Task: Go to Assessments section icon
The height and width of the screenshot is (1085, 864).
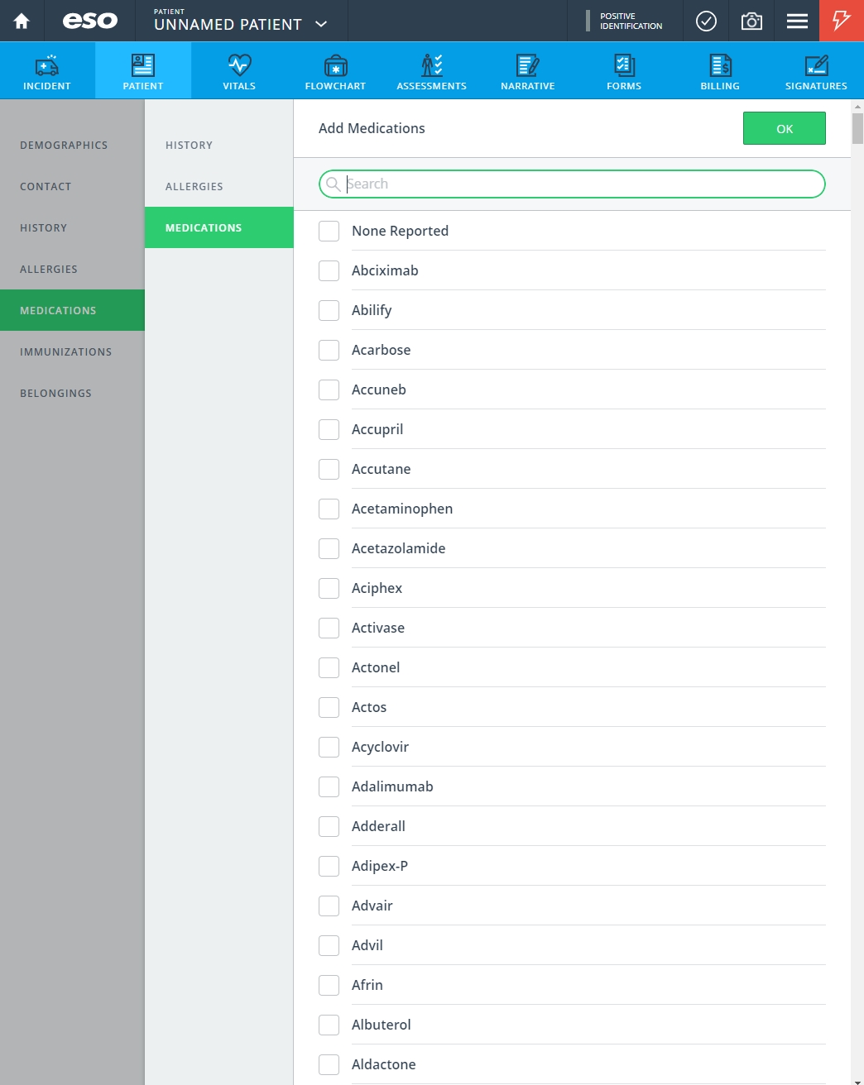Action: tap(431, 65)
